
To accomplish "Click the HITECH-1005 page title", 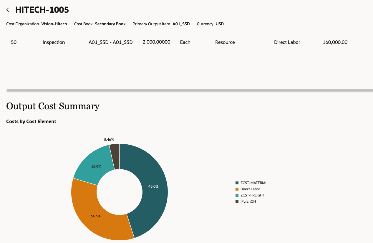I will (42, 9).
